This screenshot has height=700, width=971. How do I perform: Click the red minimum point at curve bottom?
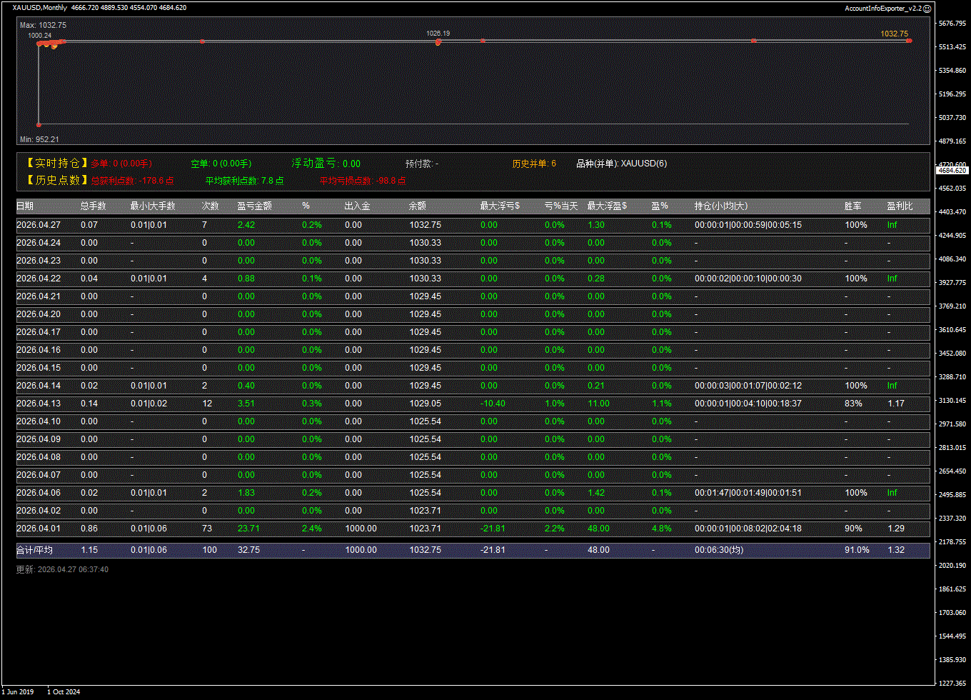(x=39, y=124)
